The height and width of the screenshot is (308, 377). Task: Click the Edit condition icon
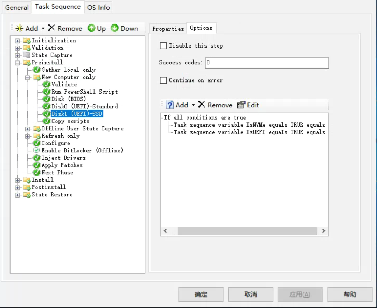click(241, 105)
